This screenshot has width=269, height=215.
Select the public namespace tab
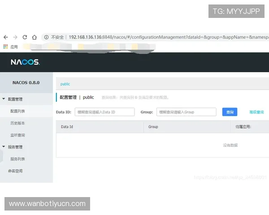coord(65,84)
